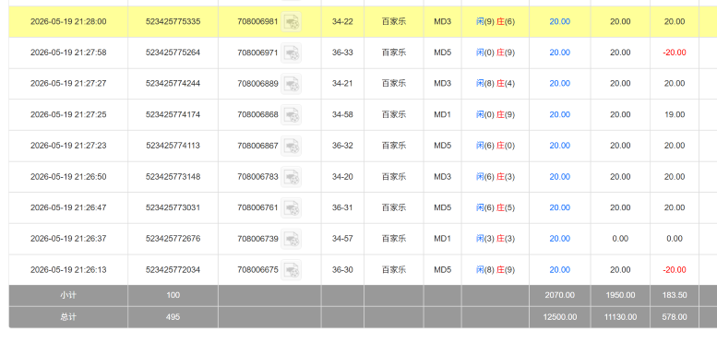Screen dimensions: 717x342
Task: Open blue 20.00 bet amount in row 523425774113
Action: [x=560, y=146]
